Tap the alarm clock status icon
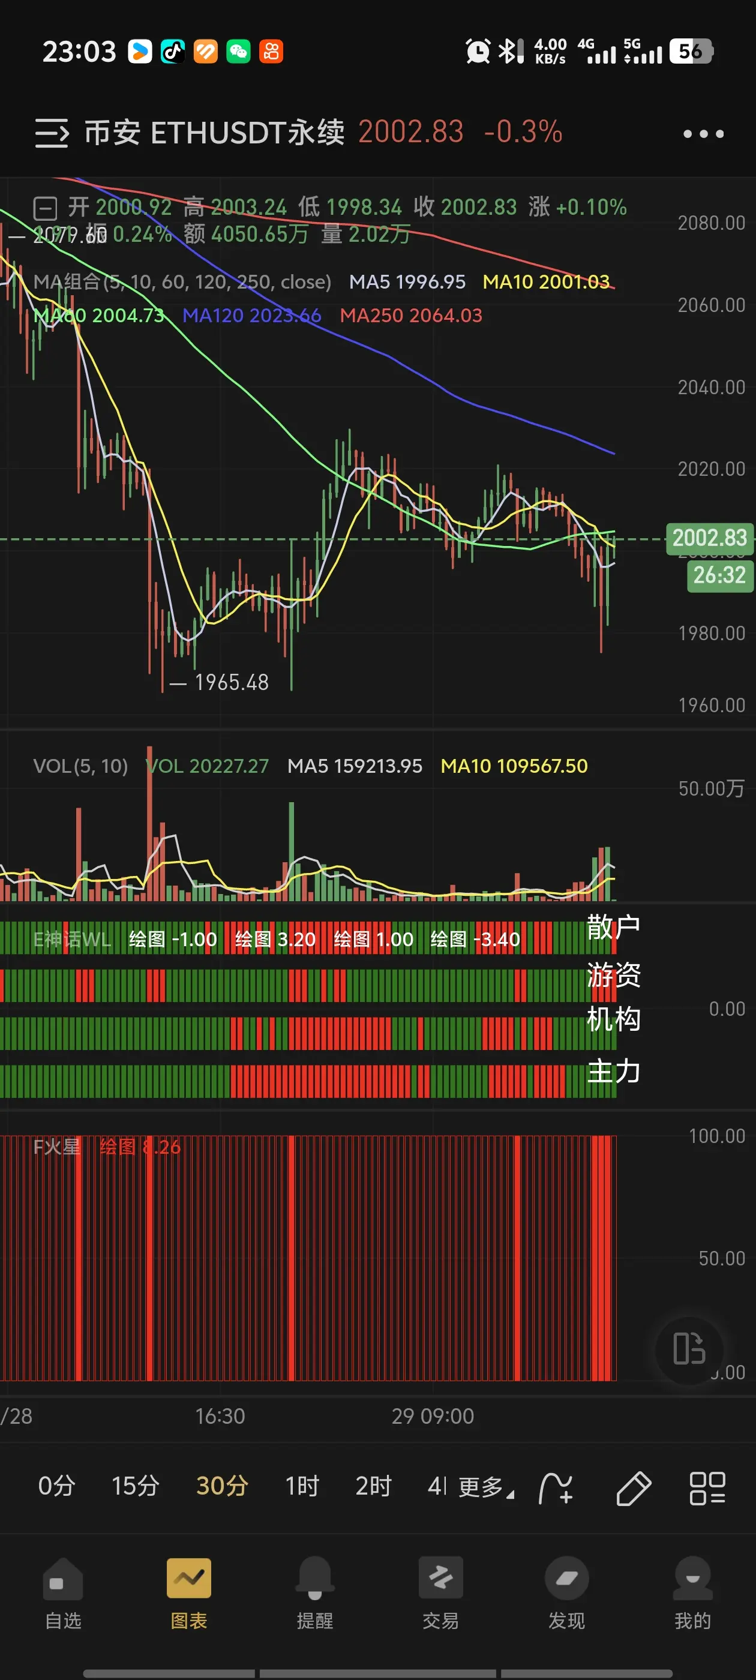The image size is (756, 1680). coord(478,52)
